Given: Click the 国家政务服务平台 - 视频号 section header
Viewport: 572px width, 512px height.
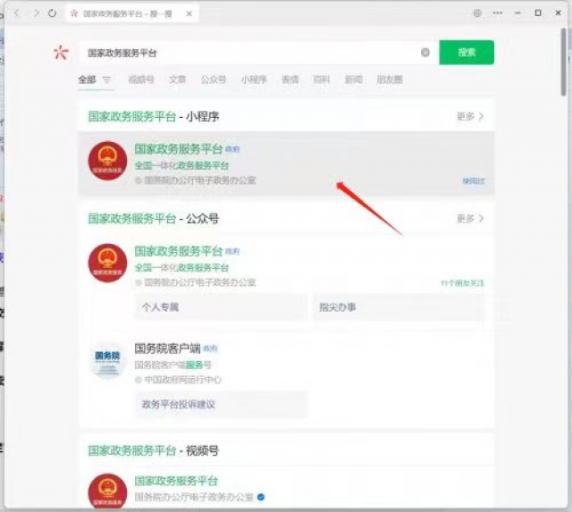Looking at the screenshot, I should click(154, 450).
